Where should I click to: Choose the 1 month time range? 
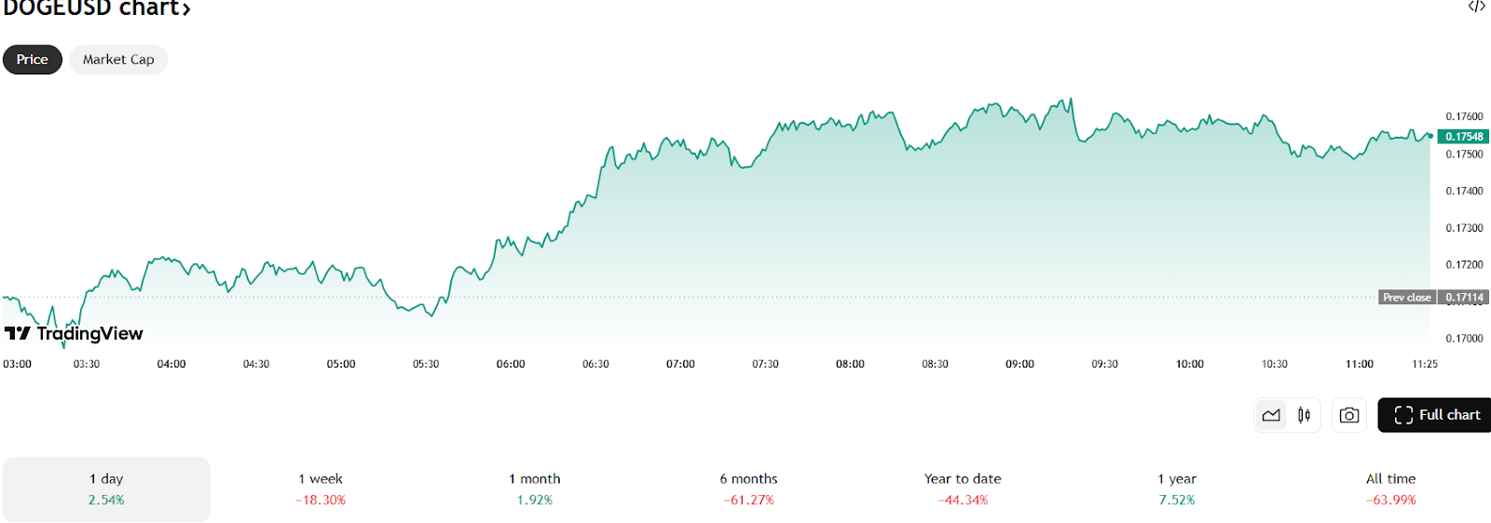click(535, 489)
